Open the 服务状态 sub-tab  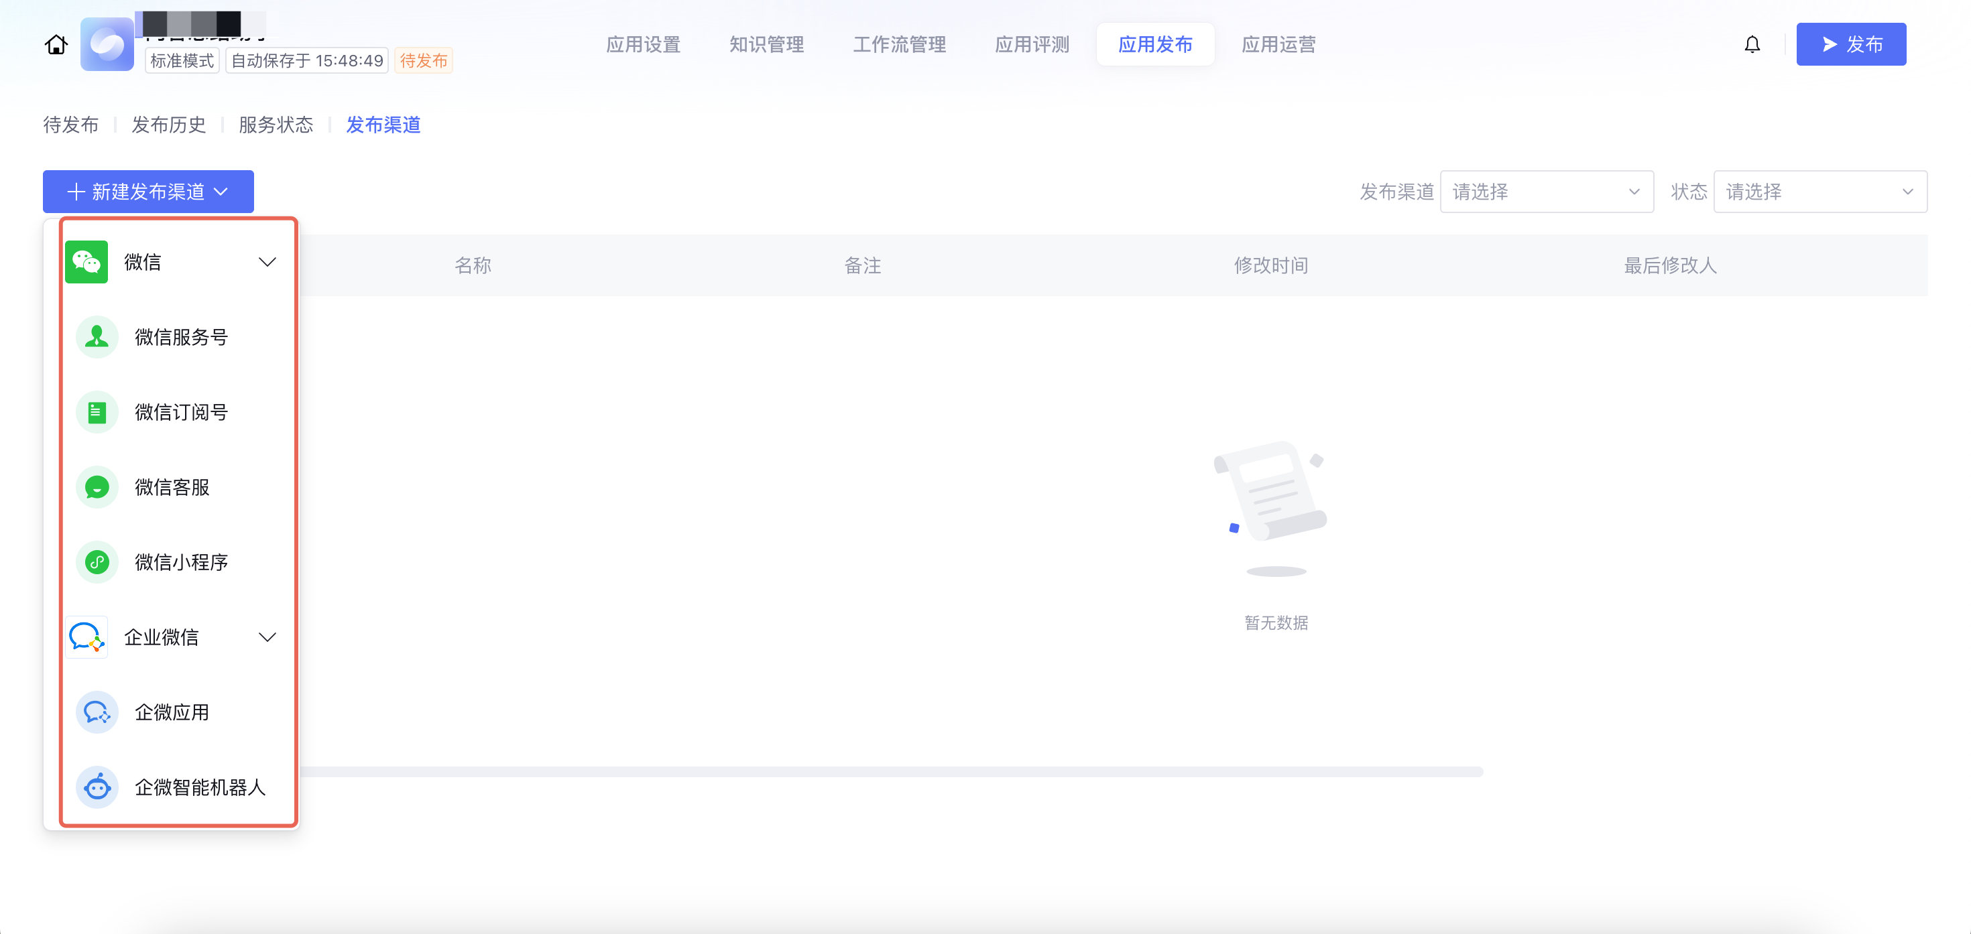[276, 125]
